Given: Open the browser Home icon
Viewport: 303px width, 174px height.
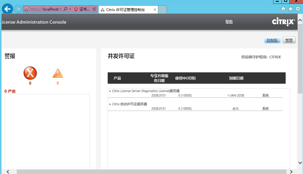Looking at the screenshot, I should [x=283, y=9].
